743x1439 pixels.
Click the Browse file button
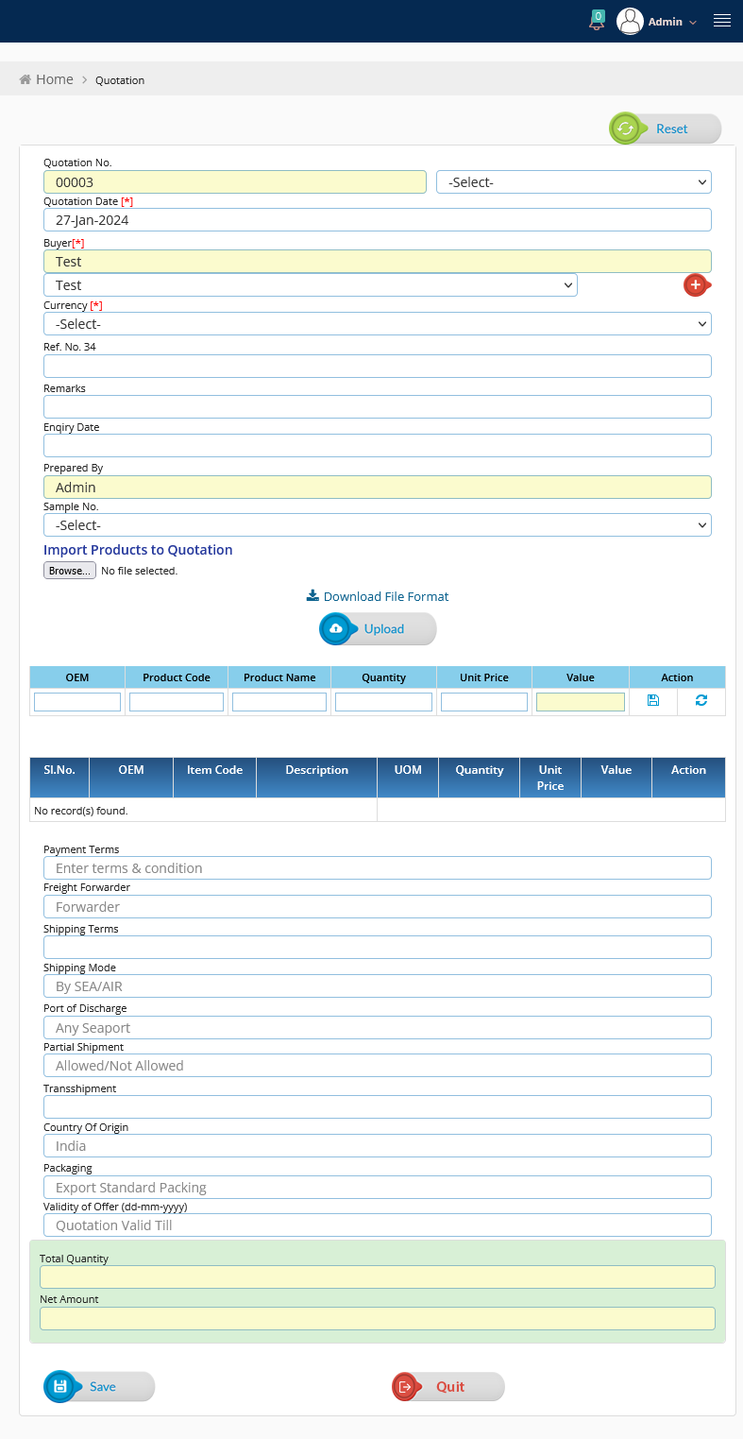pyautogui.click(x=70, y=571)
